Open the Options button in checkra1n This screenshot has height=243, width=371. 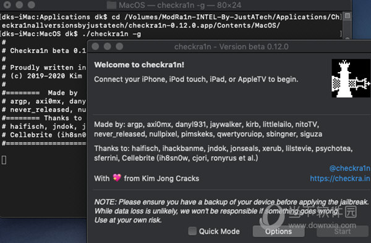click(278, 231)
